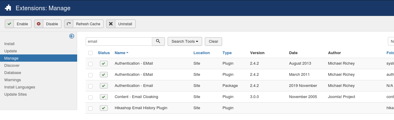Sort by Status column header
394x120 pixels.
click(x=104, y=53)
